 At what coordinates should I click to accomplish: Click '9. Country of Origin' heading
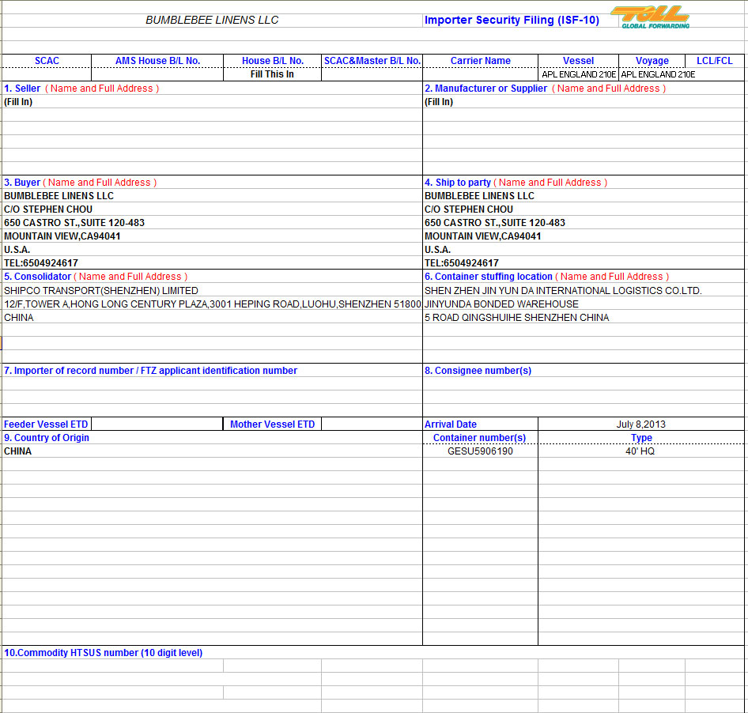tap(47, 437)
